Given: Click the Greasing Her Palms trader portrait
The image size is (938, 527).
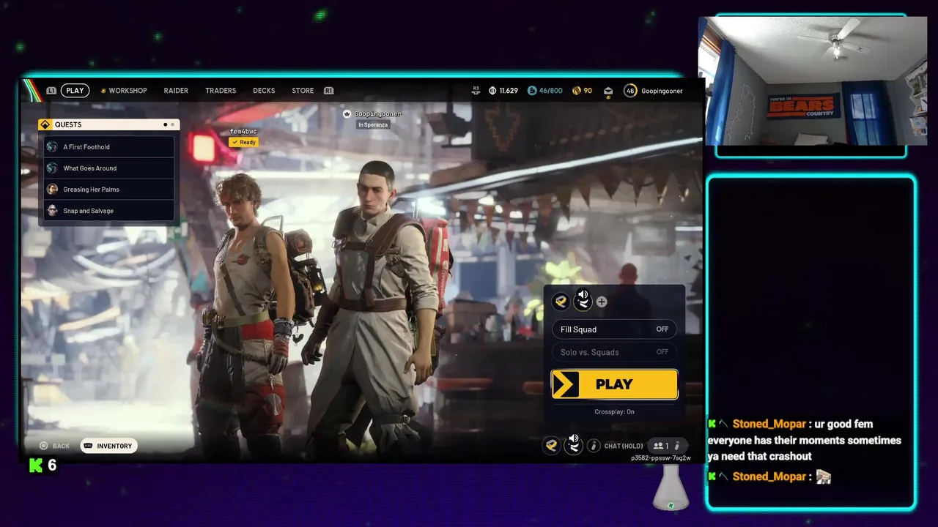Looking at the screenshot, I should point(52,190).
